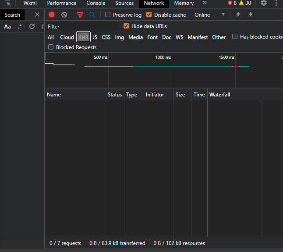Stop recording network log
The width and height of the screenshot is (283, 252).
coord(52,14)
